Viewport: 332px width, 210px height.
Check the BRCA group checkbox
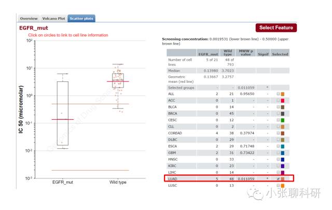click(278, 113)
